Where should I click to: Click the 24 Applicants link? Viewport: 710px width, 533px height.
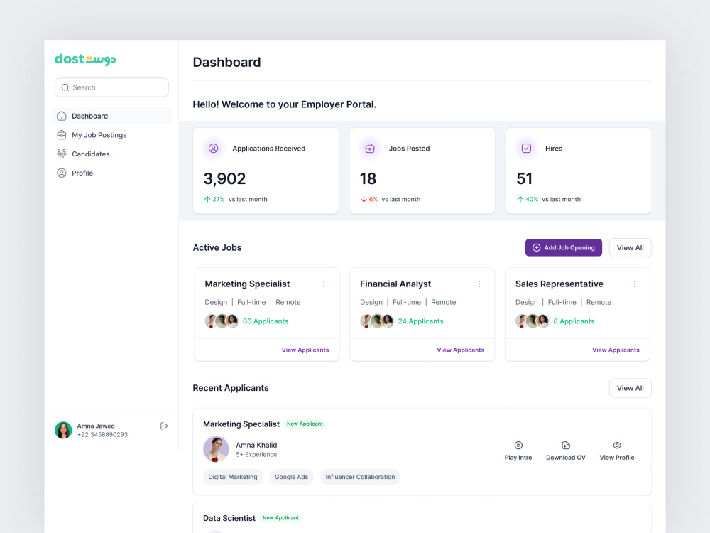[x=420, y=321]
